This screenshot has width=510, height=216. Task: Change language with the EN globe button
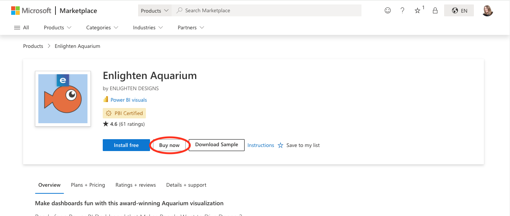[x=459, y=10]
